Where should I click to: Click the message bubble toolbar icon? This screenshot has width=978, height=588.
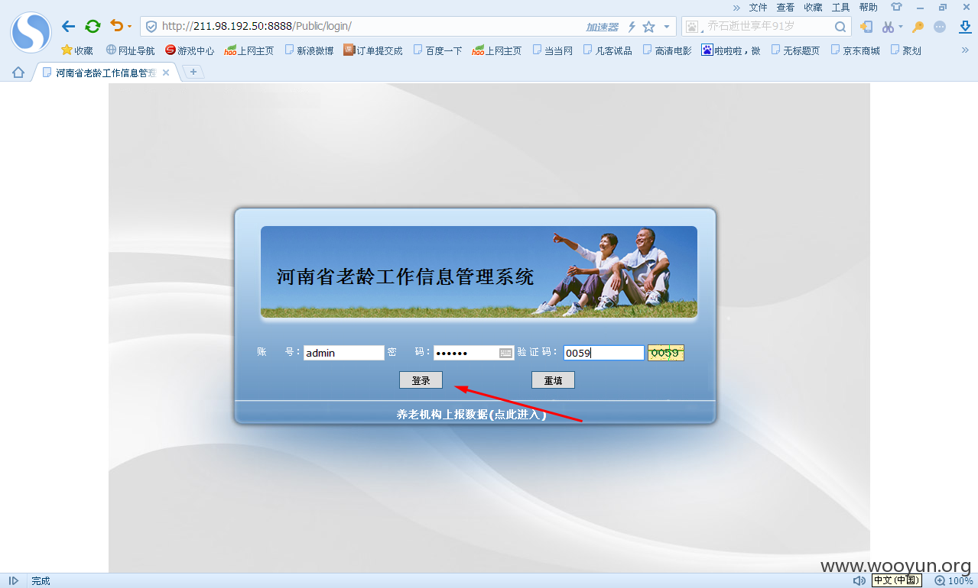940,27
